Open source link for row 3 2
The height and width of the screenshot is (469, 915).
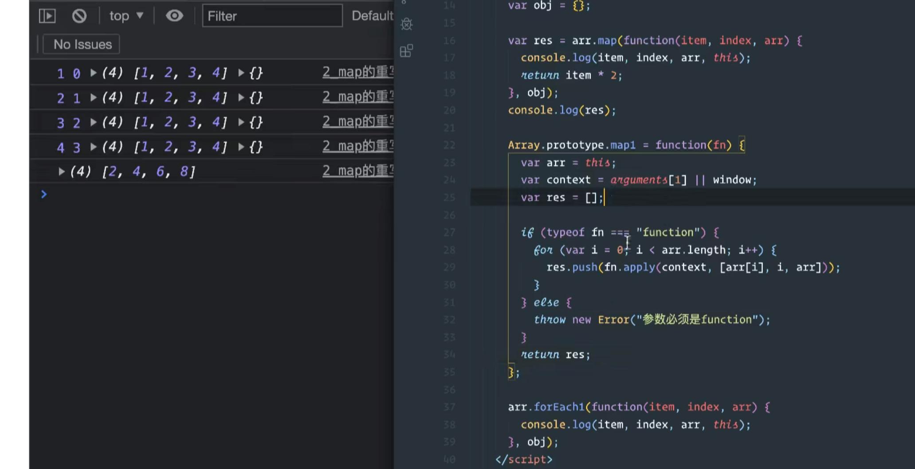point(358,121)
